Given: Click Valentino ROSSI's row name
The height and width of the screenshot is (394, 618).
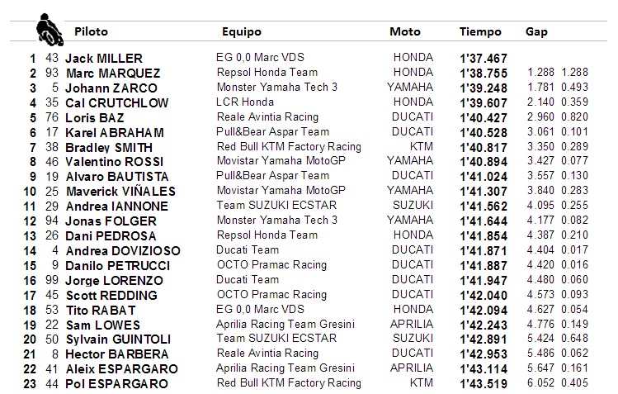Looking at the screenshot, I should coord(115,162).
